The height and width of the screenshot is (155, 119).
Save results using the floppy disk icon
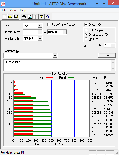(x=16, y=17)
